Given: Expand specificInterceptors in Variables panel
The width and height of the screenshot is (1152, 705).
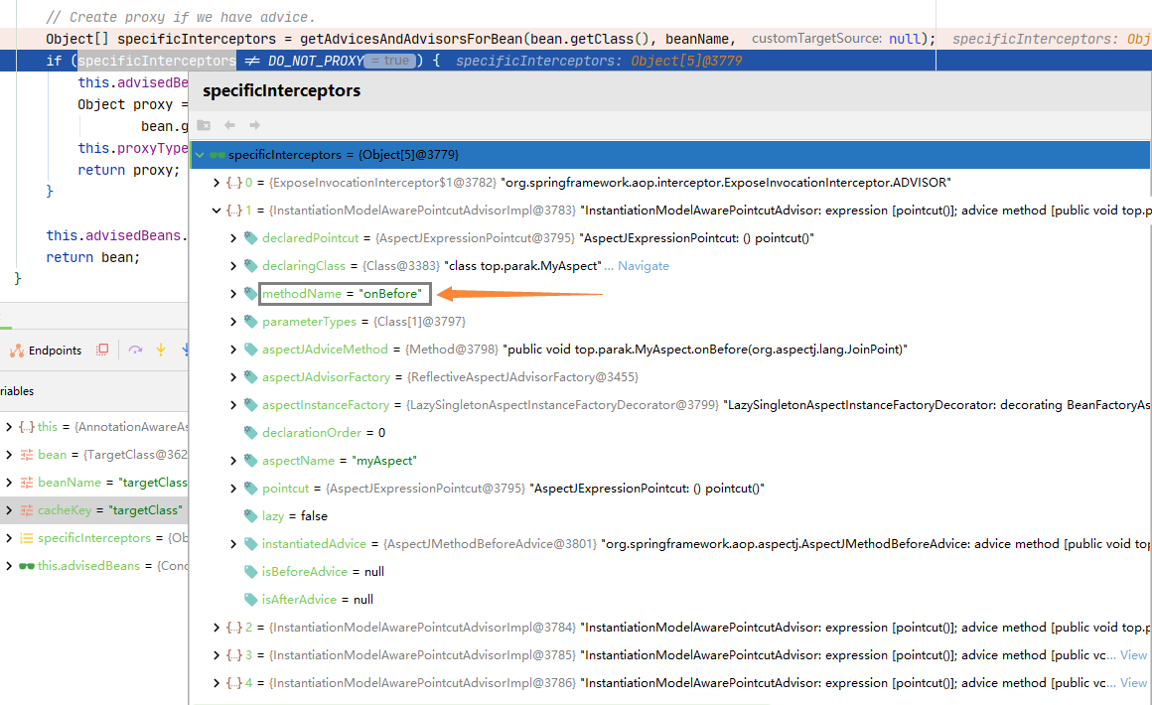Looking at the screenshot, I should 9,538.
